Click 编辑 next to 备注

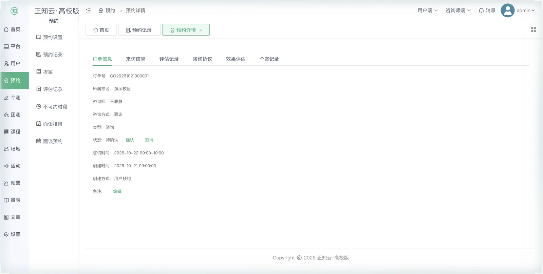(117, 191)
